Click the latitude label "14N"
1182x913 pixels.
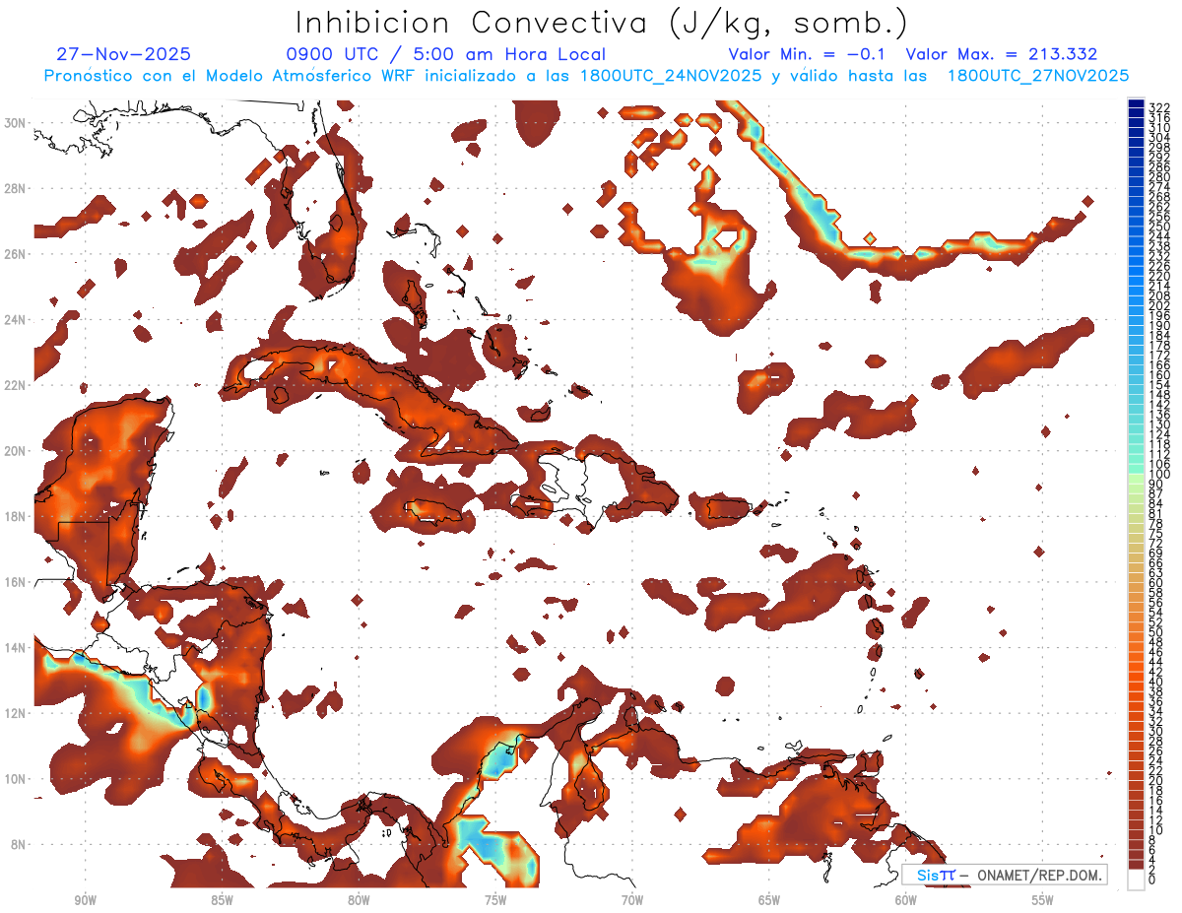click(16, 648)
